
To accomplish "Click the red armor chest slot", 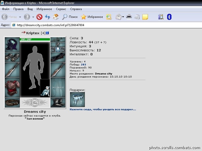I will click(x=12, y=87).
